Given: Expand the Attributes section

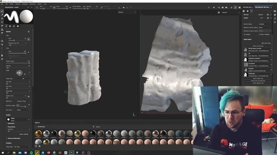Looking at the screenshot, I should click(x=11, y=124).
